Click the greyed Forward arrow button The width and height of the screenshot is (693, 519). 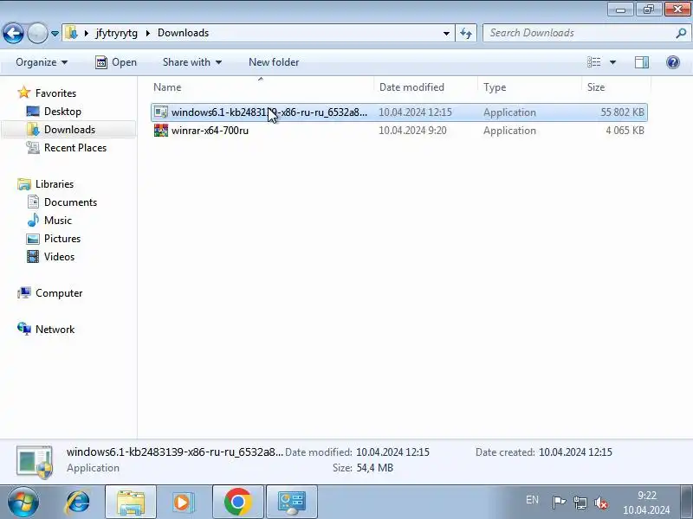coord(37,33)
